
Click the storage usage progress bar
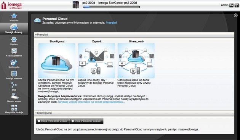point(111,7)
